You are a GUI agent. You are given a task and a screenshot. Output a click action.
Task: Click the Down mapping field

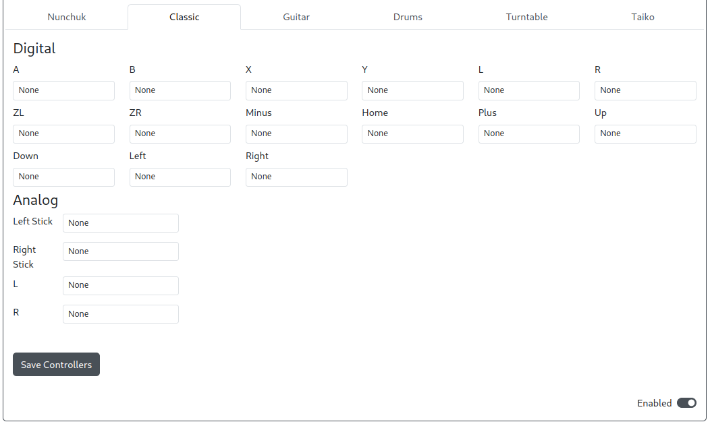tap(64, 177)
